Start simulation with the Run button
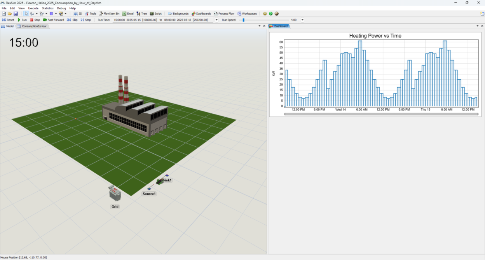Image resolution: width=485 pixels, height=260 pixels. tap(23, 20)
